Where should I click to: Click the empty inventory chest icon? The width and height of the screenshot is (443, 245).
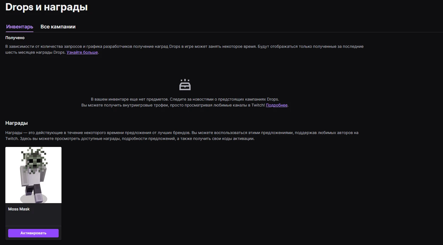185,85
